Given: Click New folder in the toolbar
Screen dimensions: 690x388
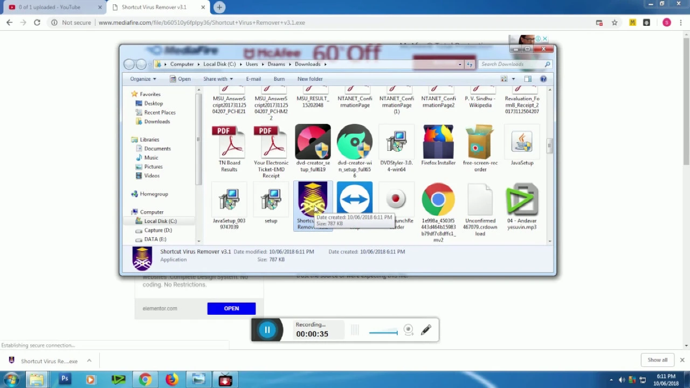Looking at the screenshot, I should (310, 79).
